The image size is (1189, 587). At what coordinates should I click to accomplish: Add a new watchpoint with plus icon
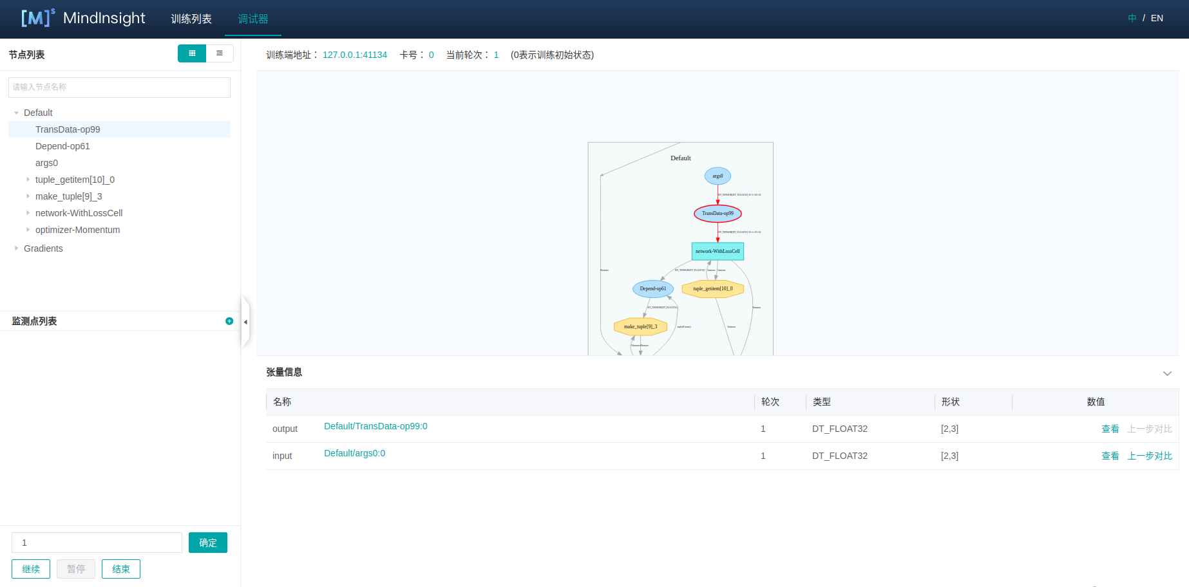tap(229, 321)
